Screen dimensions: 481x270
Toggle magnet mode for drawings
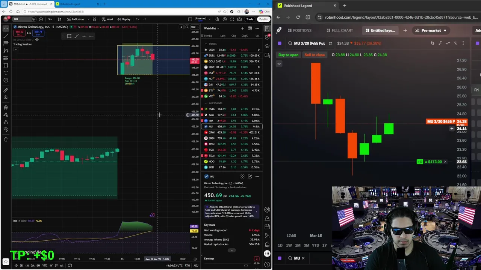[6, 107]
